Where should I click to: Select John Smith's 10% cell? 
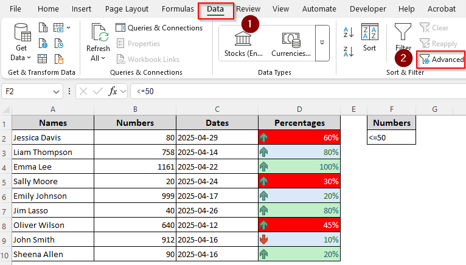(x=299, y=239)
